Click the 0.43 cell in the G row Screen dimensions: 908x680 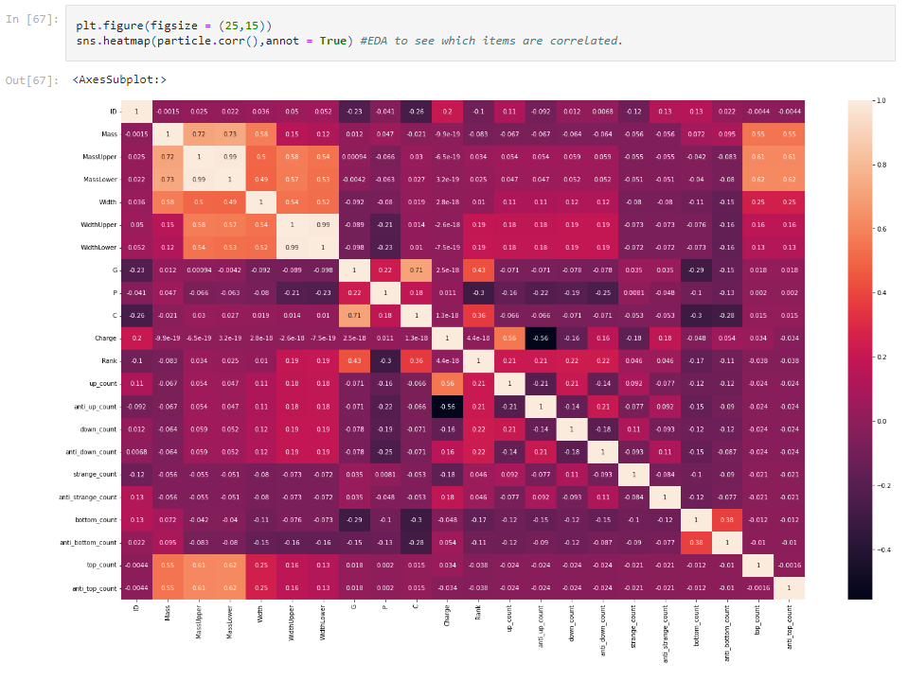click(x=478, y=270)
